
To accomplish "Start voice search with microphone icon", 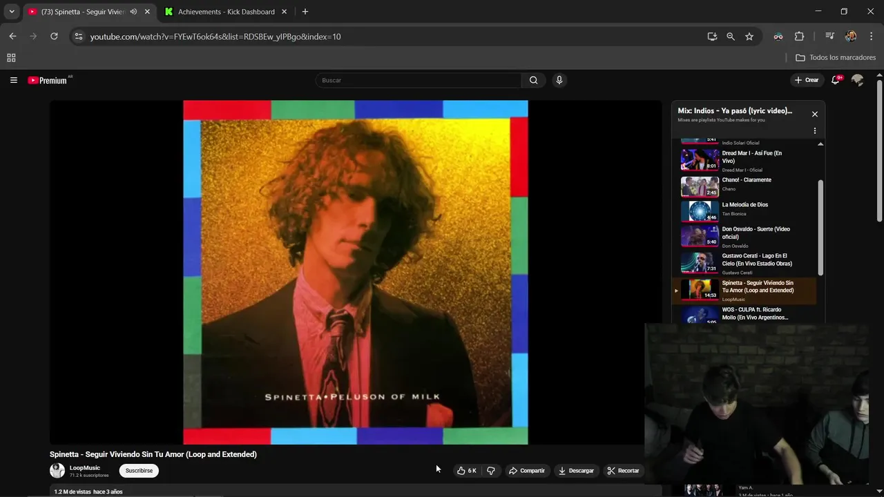I will 559,80.
